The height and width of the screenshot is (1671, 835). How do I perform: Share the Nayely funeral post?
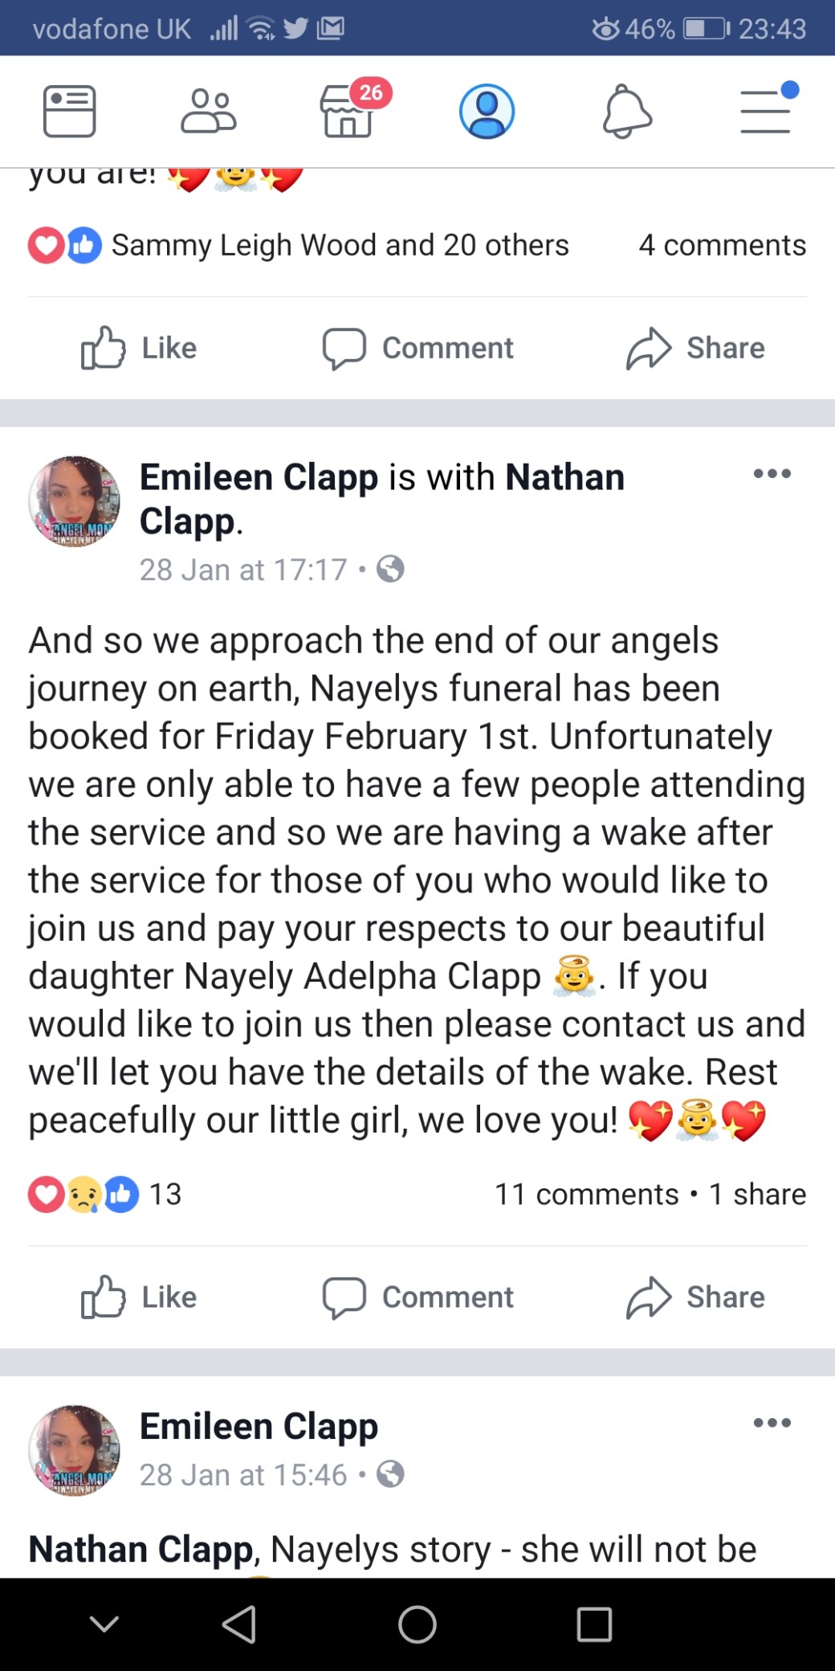[x=695, y=1297]
